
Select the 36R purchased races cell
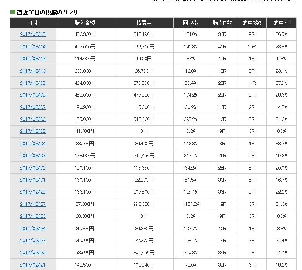[222, 192]
